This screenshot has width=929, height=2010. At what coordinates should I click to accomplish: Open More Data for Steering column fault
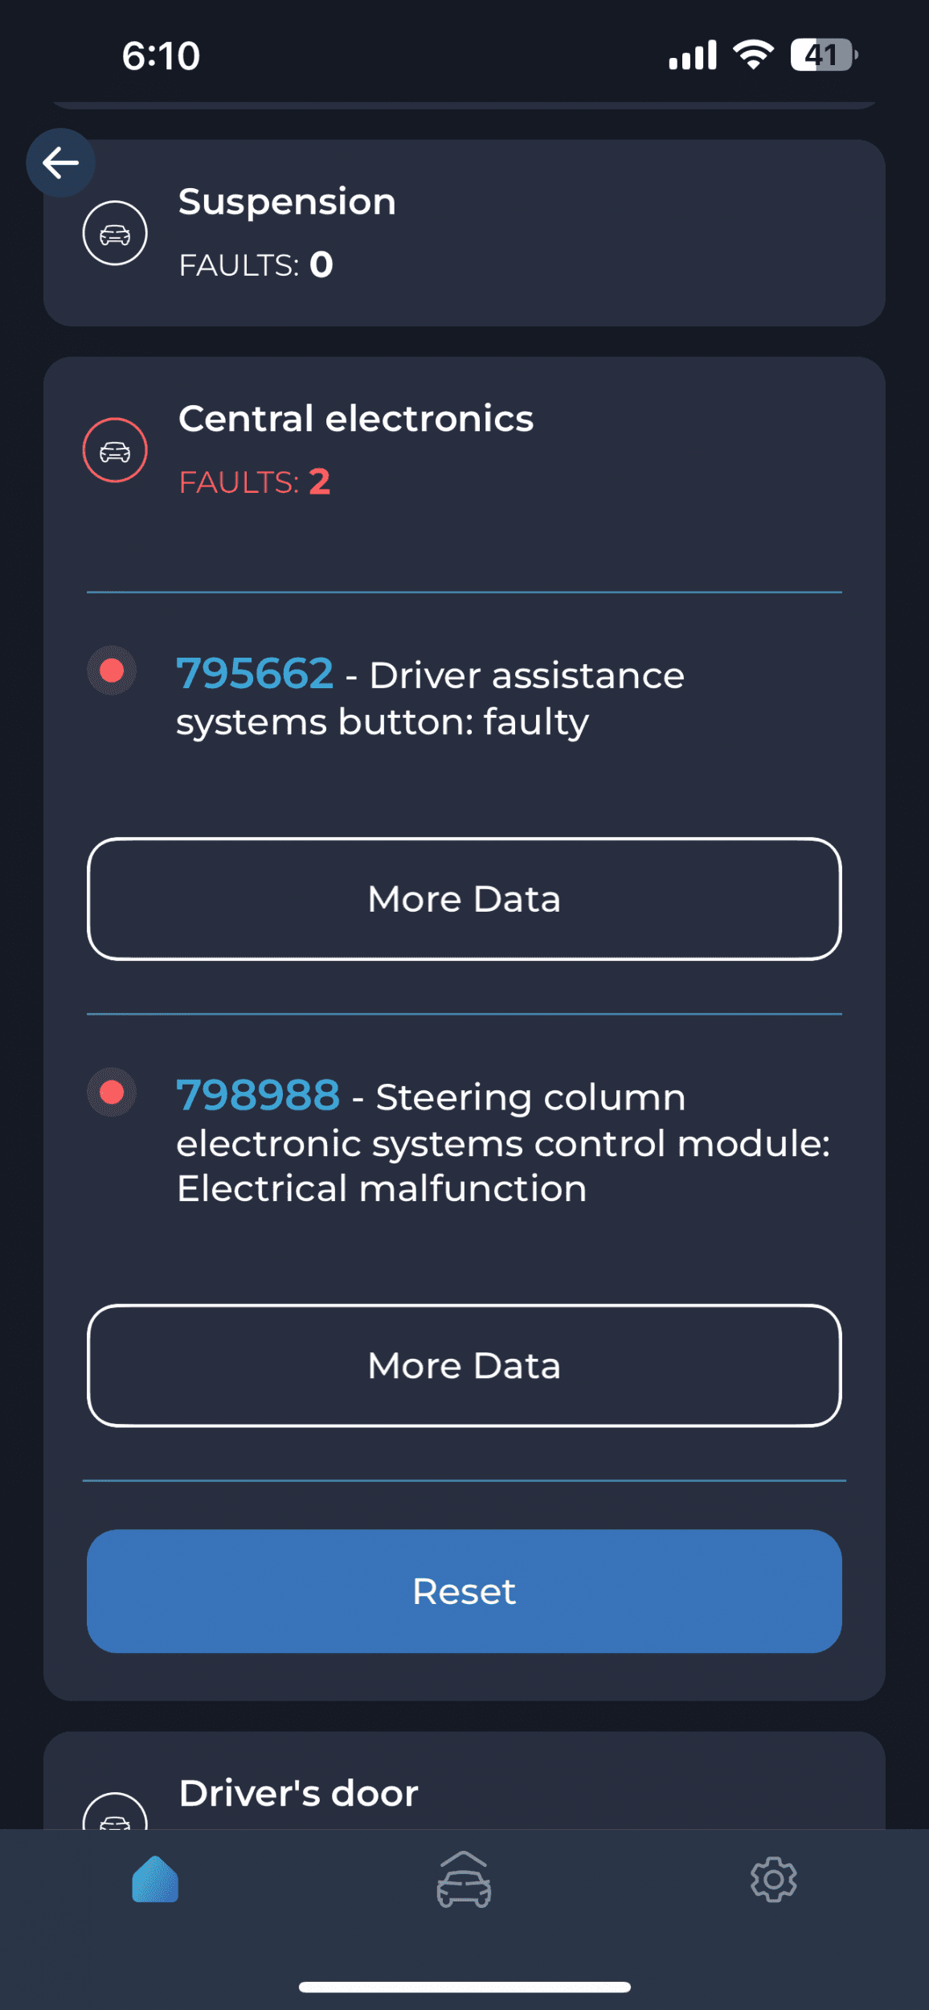pyautogui.click(x=464, y=1365)
